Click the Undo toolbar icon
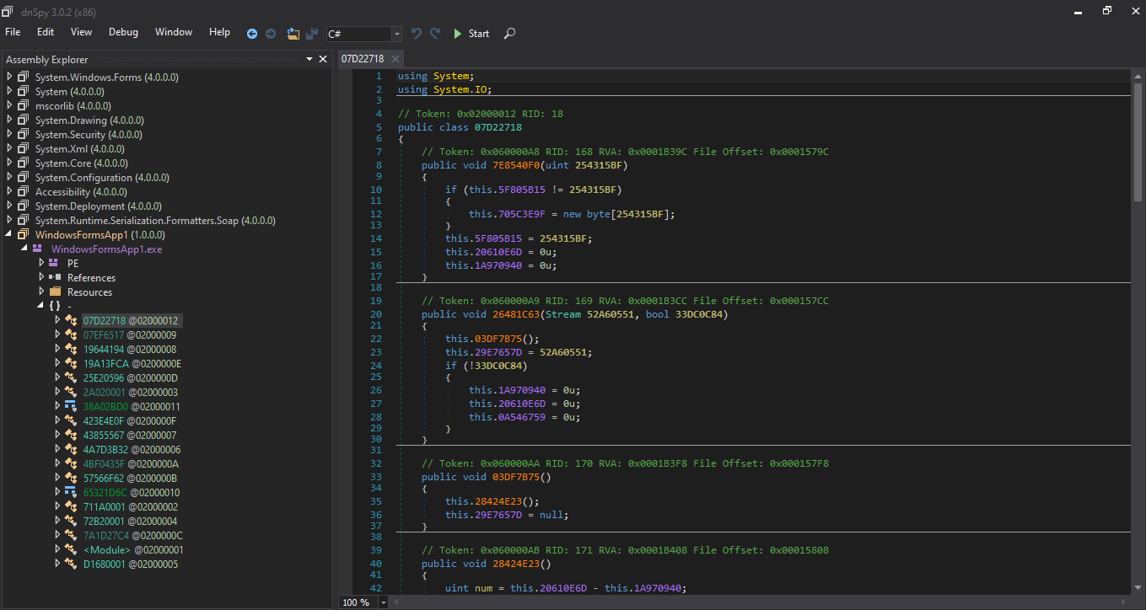1146x610 pixels. click(x=417, y=34)
